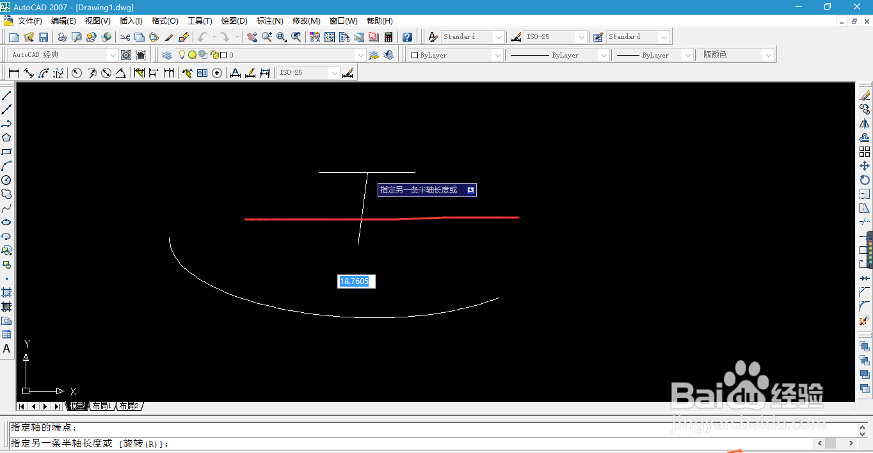Create a new drawing with New icon
Screen dimensions: 873x453
point(14,37)
